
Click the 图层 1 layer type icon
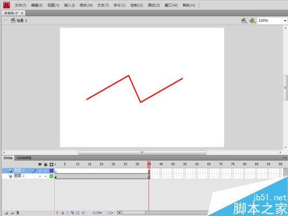tap(10, 176)
